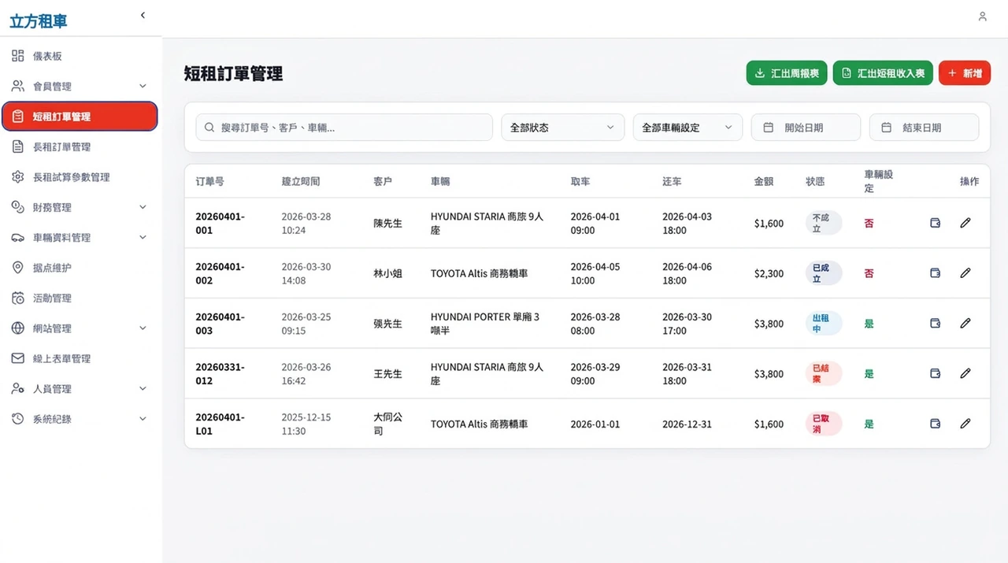The height and width of the screenshot is (563, 1008).
Task: Open wallet icon for order 20260401-003
Action: (x=936, y=323)
